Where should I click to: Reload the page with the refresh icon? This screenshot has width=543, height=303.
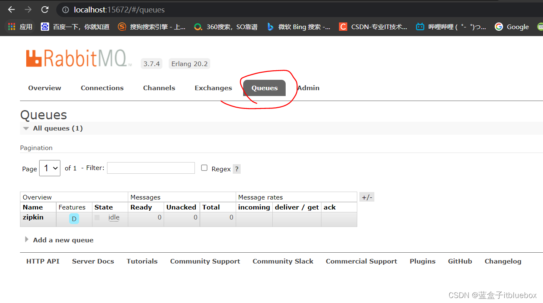pyautogui.click(x=45, y=10)
